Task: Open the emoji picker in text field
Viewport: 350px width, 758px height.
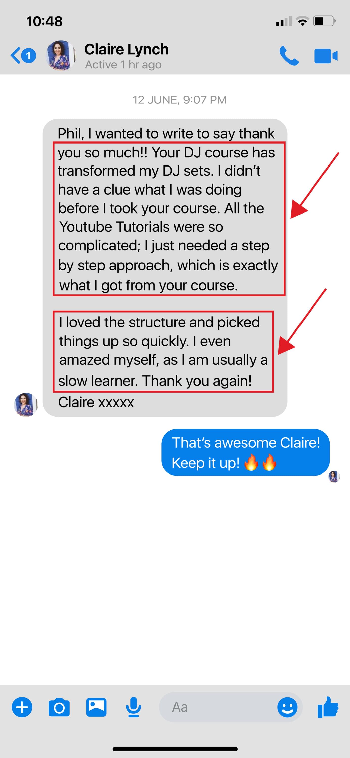Action: tap(287, 707)
